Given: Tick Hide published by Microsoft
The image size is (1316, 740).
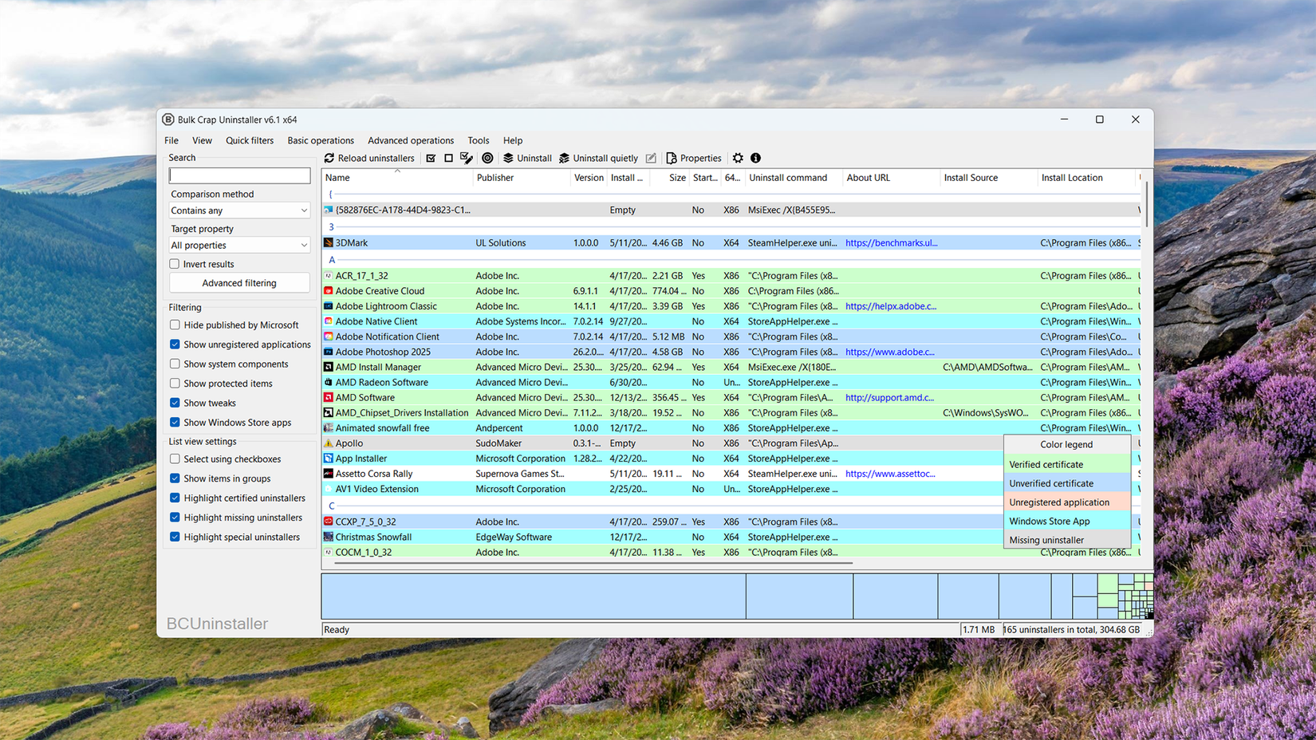Looking at the screenshot, I should [175, 325].
